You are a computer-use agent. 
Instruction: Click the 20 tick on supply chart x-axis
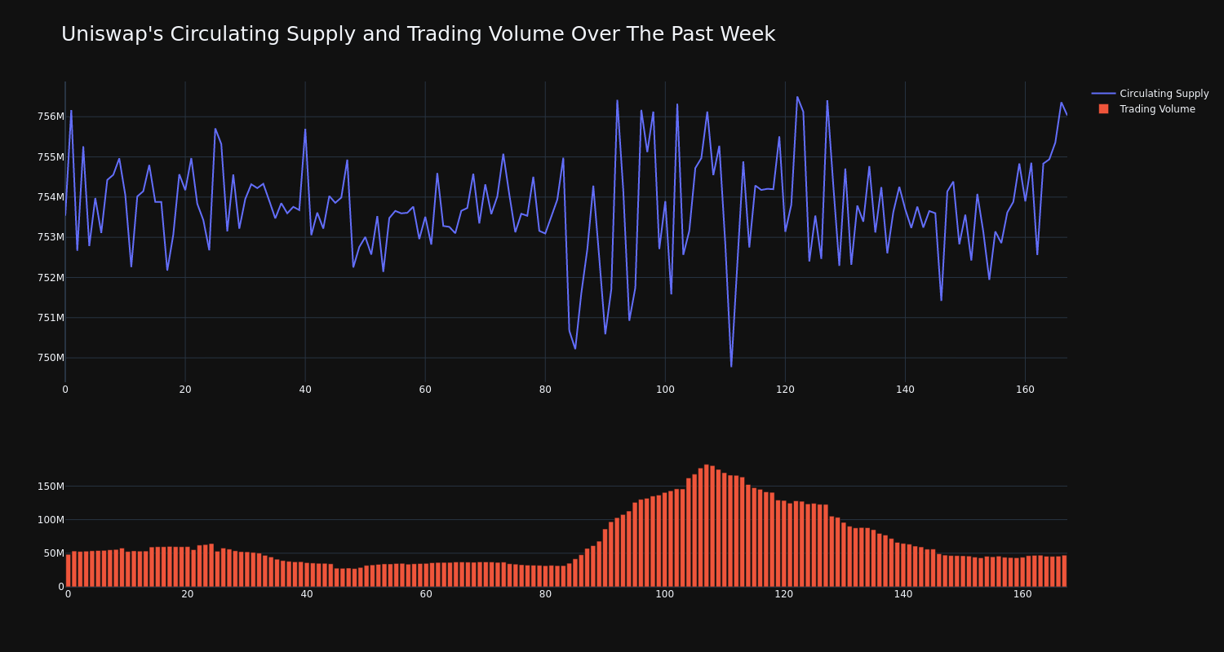[185, 390]
